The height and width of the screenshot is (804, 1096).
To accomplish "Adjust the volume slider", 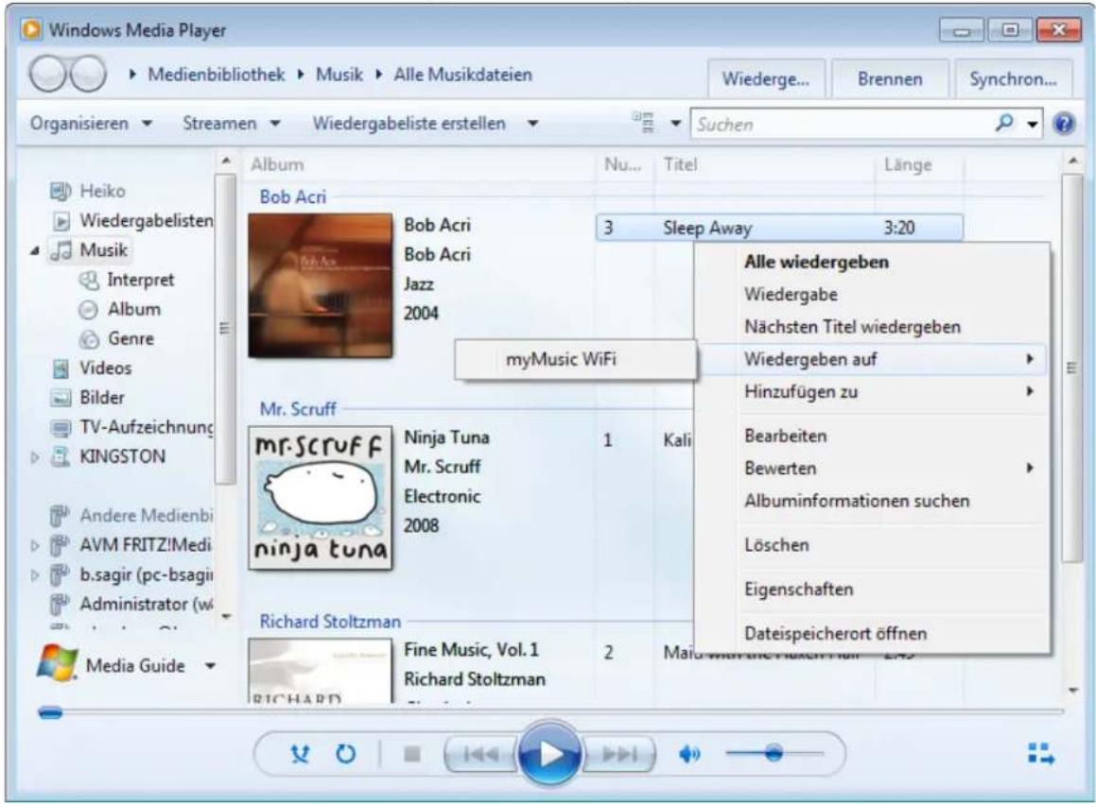I will point(774,754).
